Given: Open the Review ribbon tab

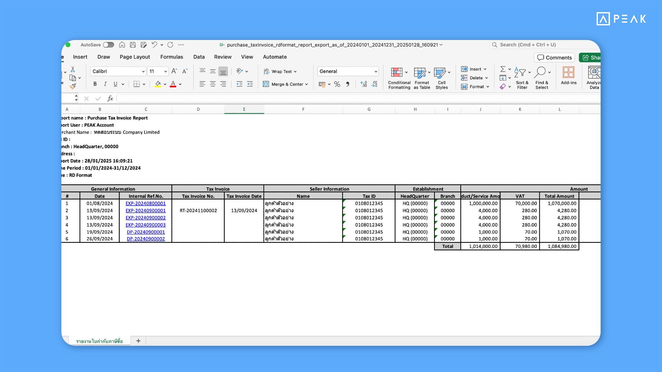Looking at the screenshot, I should click(223, 57).
